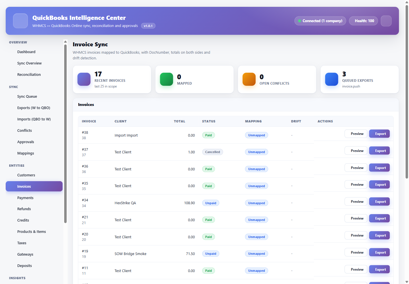Image resolution: width=409 pixels, height=284 pixels.
Task: Preview invoice #21
Action: point(356,218)
